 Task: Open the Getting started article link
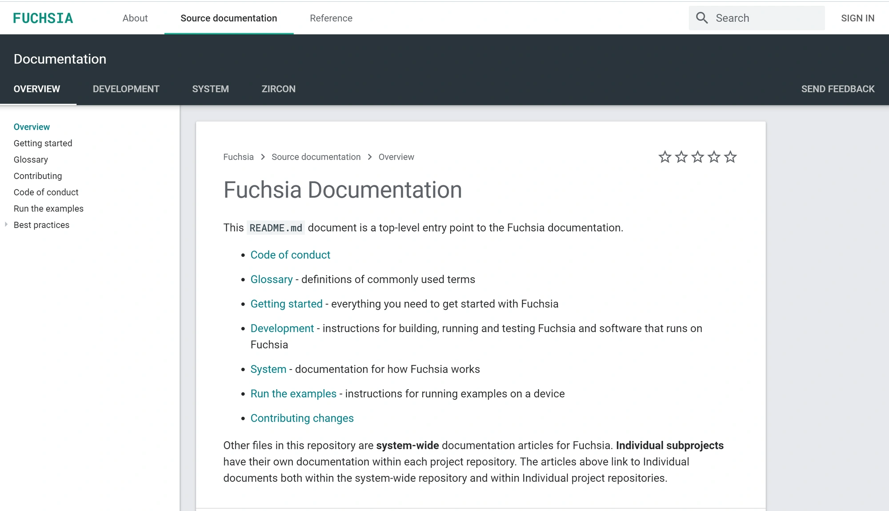pyautogui.click(x=286, y=304)
